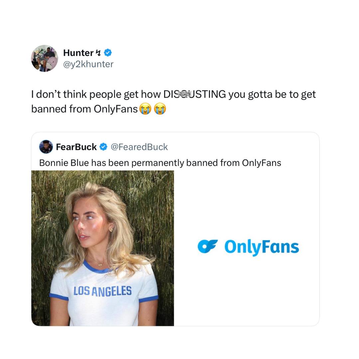
Task: Click Hunter's profile avatar
Action: tap(45, 58)
